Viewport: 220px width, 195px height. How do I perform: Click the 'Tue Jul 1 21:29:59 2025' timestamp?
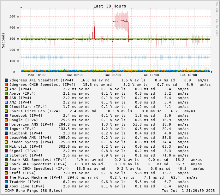tap(188, 191)
